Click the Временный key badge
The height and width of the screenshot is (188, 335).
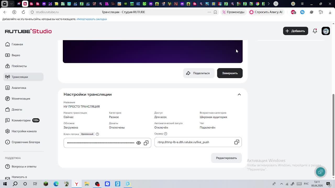(x=87, y=134)
